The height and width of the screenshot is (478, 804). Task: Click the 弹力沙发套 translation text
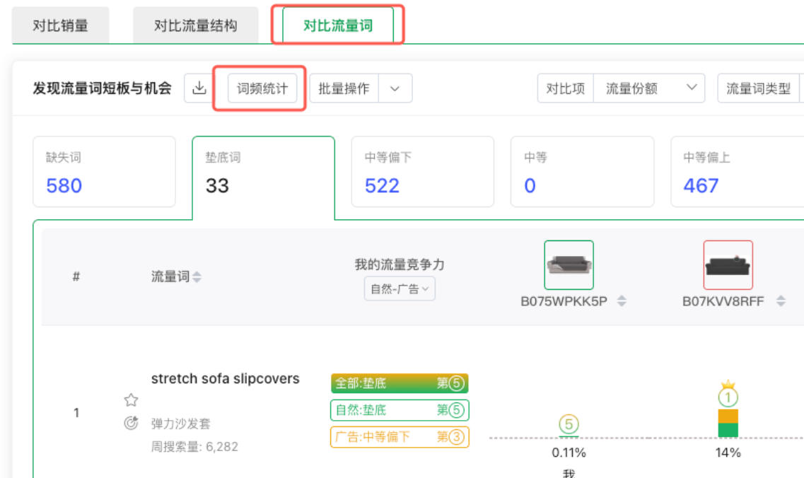(180, 424)
